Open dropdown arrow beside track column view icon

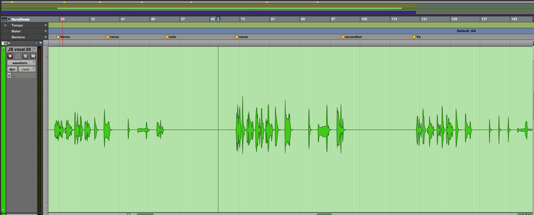(9, 43)
